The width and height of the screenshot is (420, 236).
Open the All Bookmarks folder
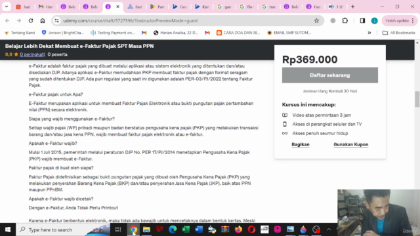[399, 33]
